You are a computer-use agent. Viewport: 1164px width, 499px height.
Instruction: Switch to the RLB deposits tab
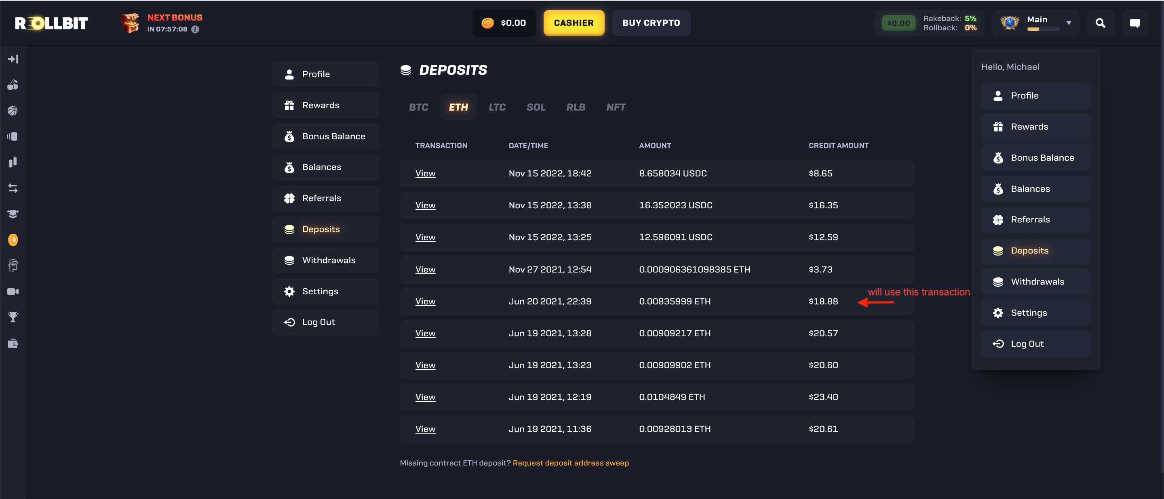pyautogui.click(x=576, y=107)
